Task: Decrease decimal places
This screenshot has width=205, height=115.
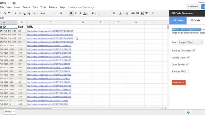Action: 24,13
